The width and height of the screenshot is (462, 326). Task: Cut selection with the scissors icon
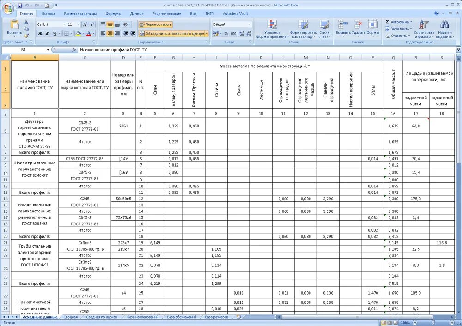26,22
